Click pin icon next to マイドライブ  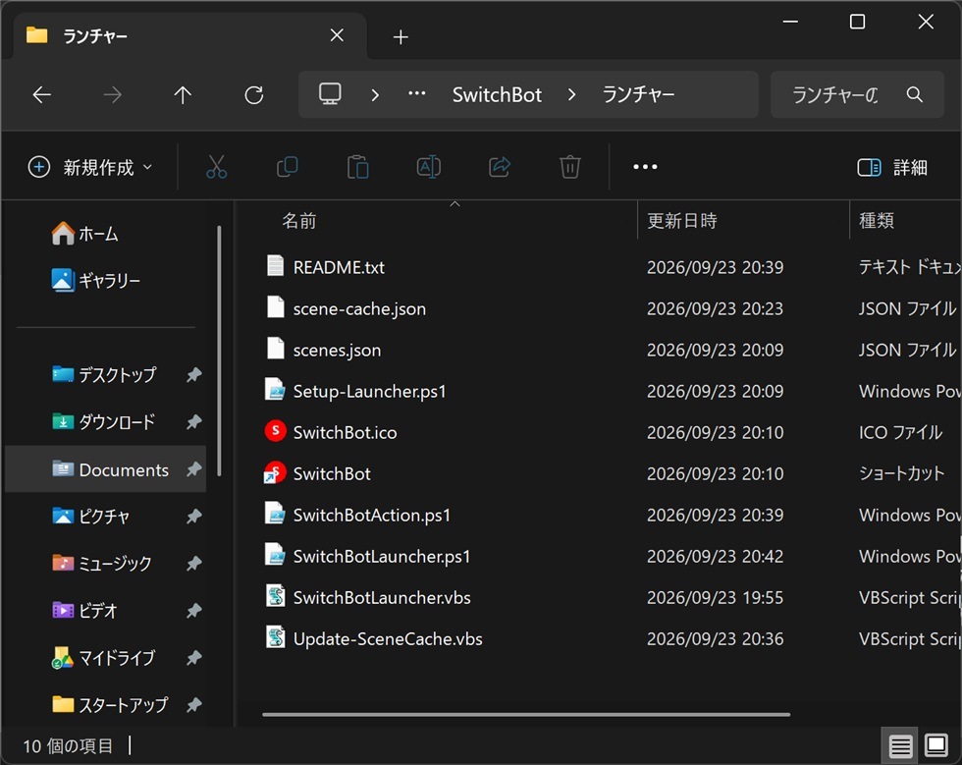[194, 658]
